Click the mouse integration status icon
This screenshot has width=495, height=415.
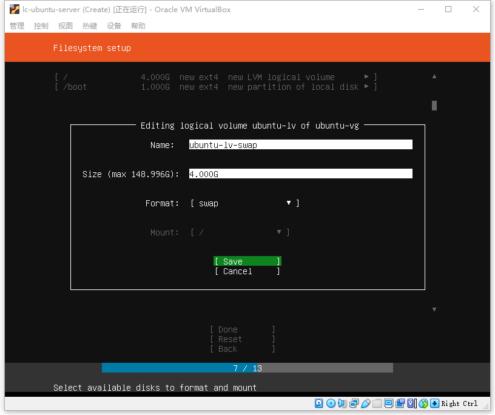(x=423, y=403)
